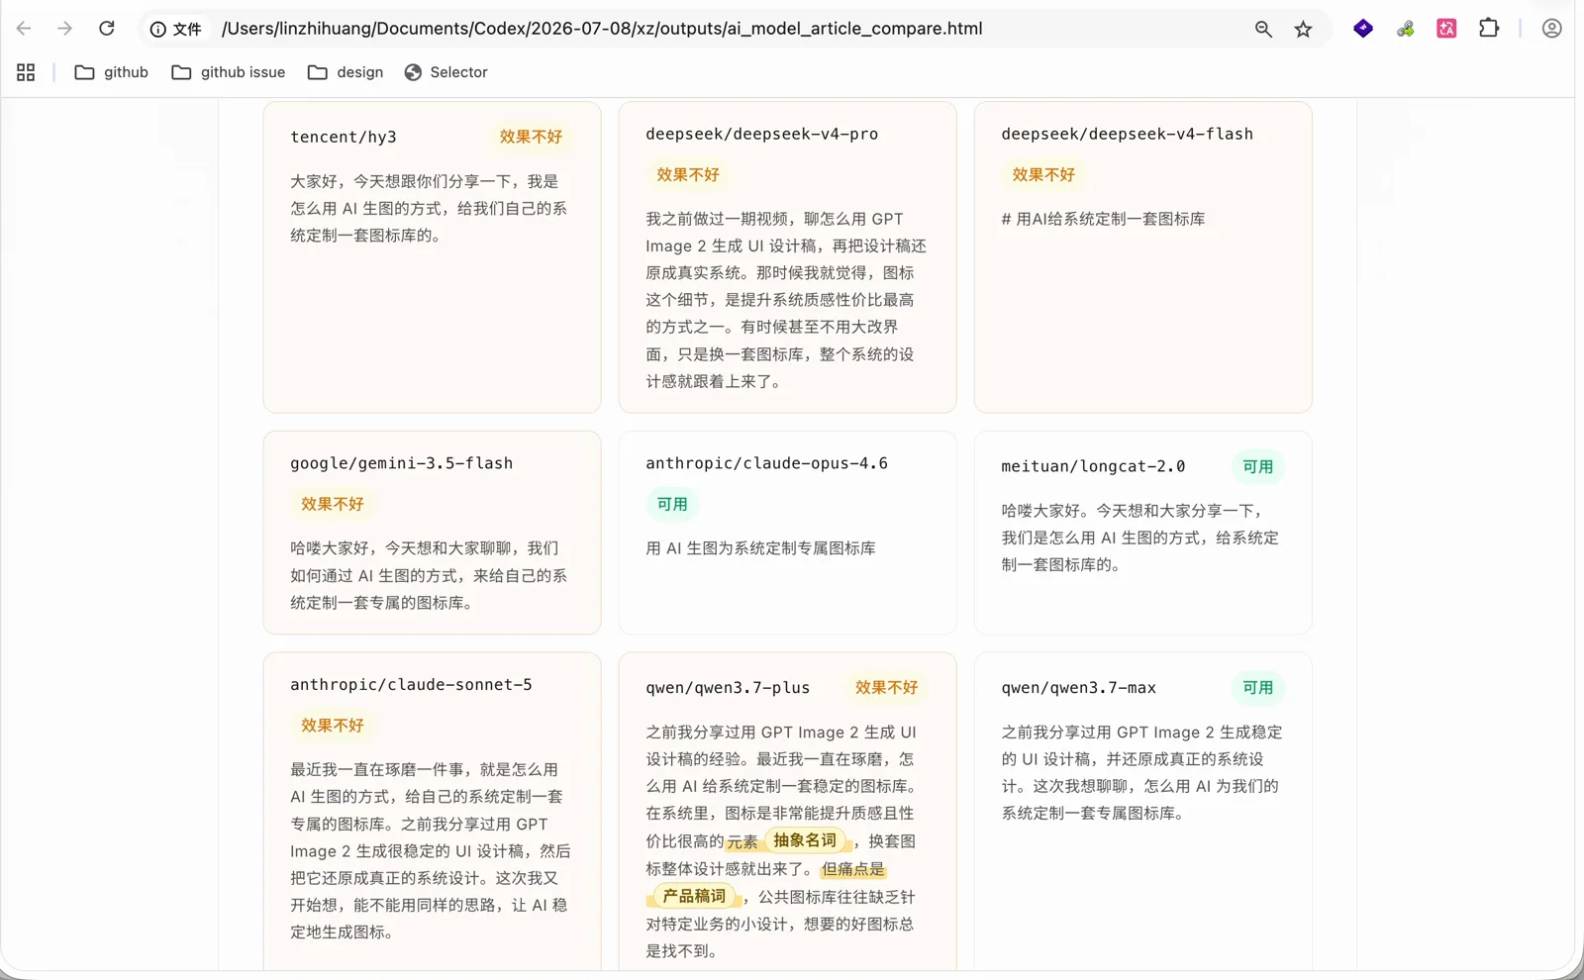
Task: Click the browser back arrow
Action: (x=24, y=29)
